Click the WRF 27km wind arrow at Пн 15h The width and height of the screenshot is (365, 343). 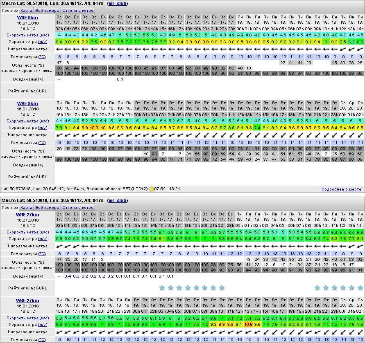(x=59, y=332)
